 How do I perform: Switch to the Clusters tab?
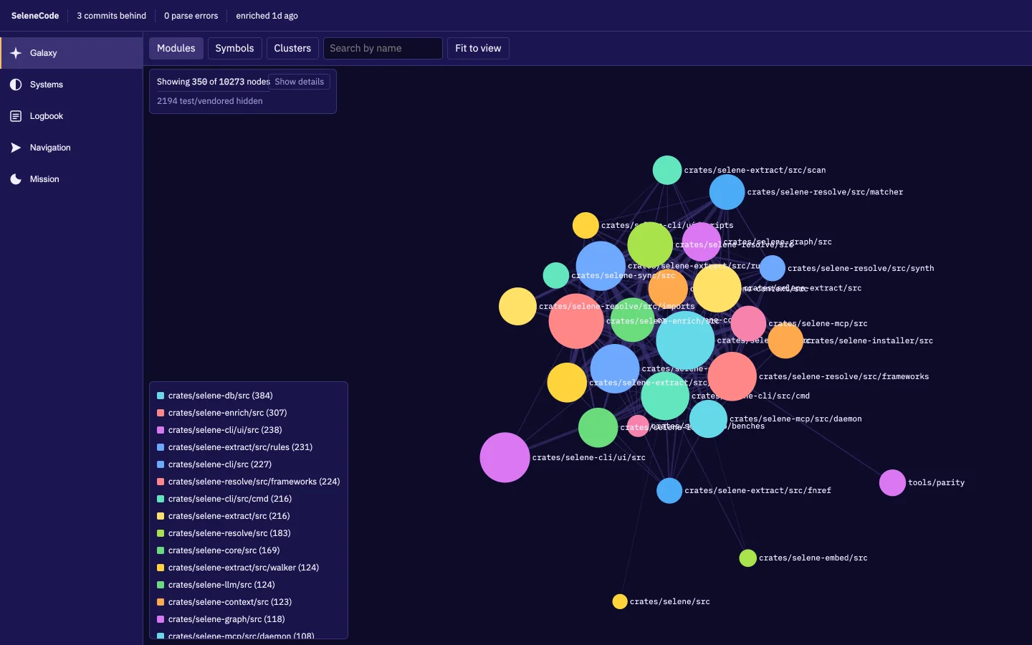(292, 48)
